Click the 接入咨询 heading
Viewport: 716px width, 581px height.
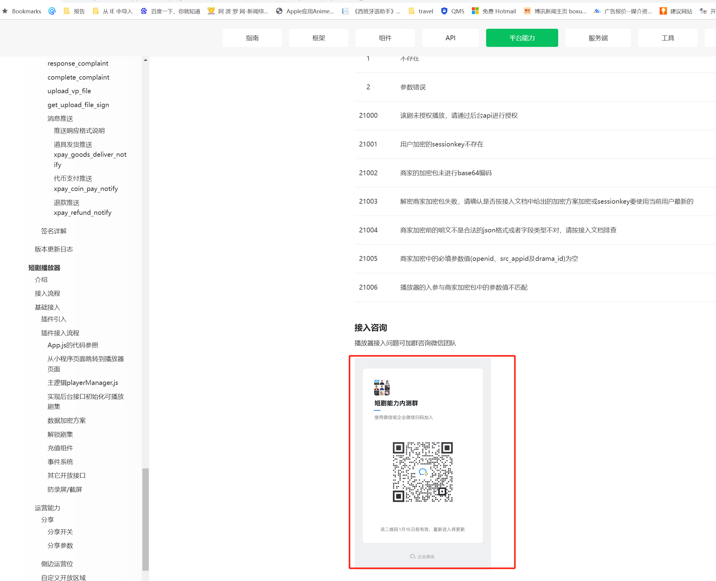tap(371, 327)
